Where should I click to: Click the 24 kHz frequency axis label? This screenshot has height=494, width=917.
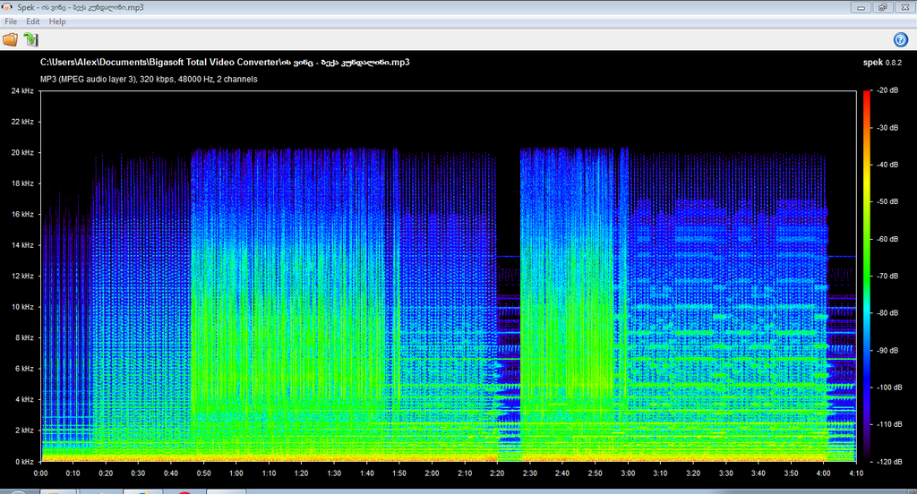point(22,90)
